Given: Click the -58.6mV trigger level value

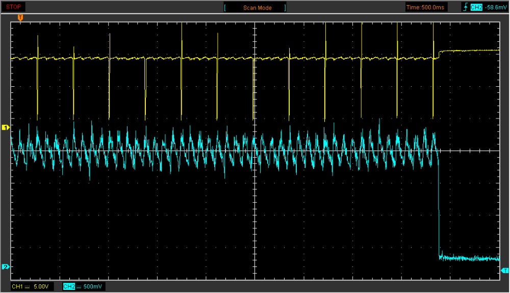Looking at the screenshot, I should pos(495,8).
